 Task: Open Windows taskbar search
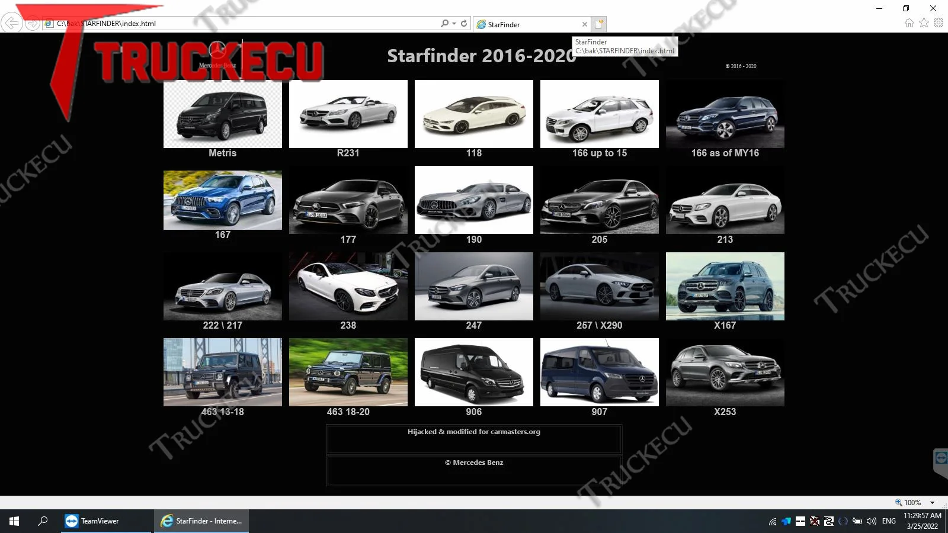(x=43, y=521)
